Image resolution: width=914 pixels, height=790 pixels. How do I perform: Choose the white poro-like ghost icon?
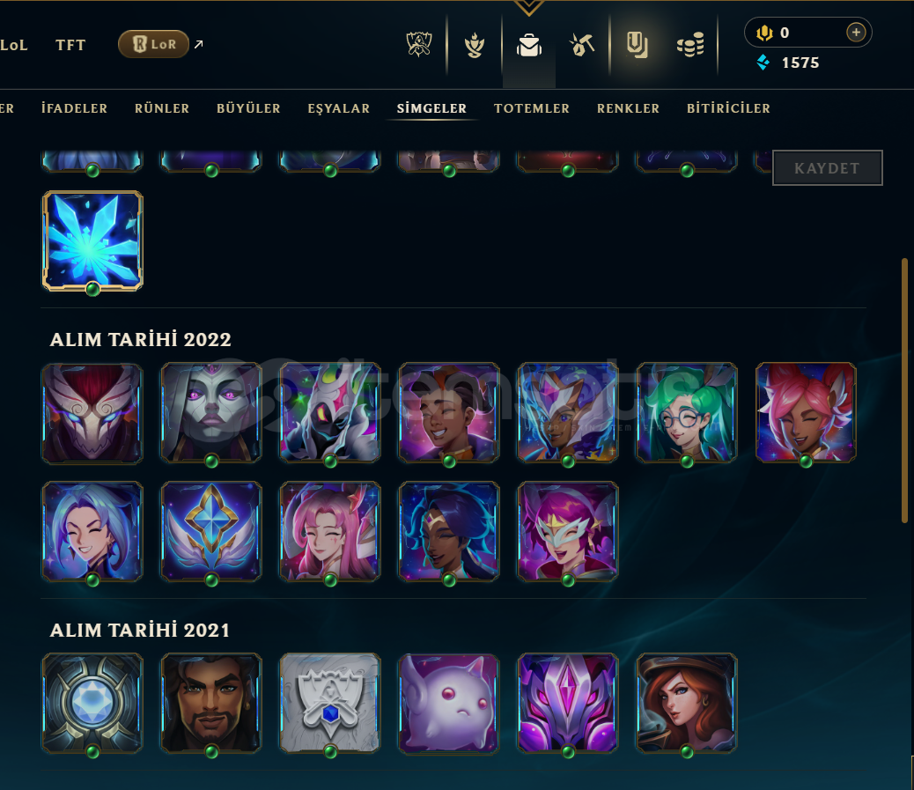[x=449, y=703]
